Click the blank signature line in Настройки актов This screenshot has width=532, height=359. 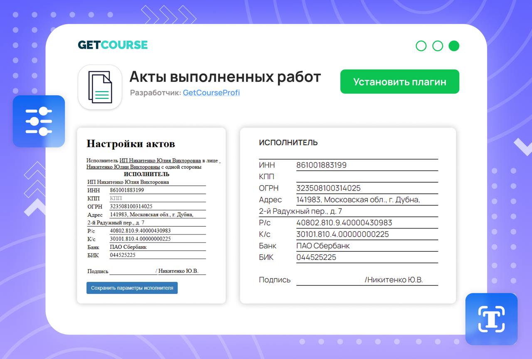(x=133, y=271)
